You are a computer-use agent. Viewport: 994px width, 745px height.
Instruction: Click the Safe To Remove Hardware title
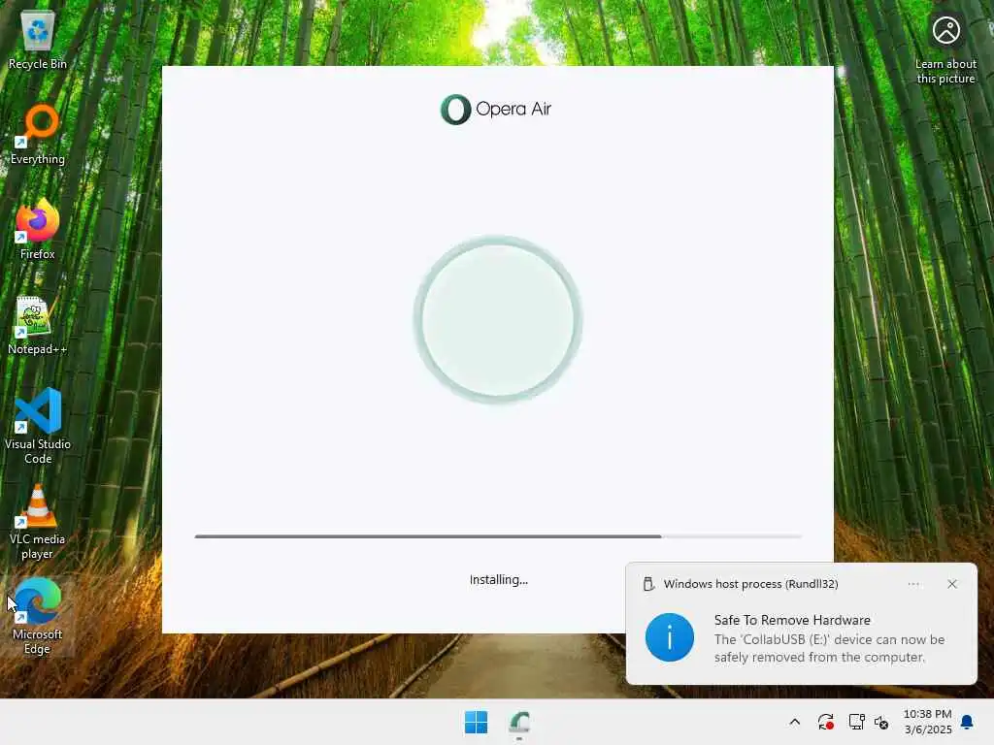pyautogui.click(x=792, y=620)
